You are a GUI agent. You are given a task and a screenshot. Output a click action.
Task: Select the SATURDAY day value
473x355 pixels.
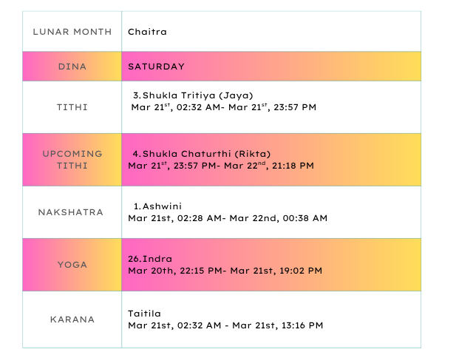[x=156, y=67]
